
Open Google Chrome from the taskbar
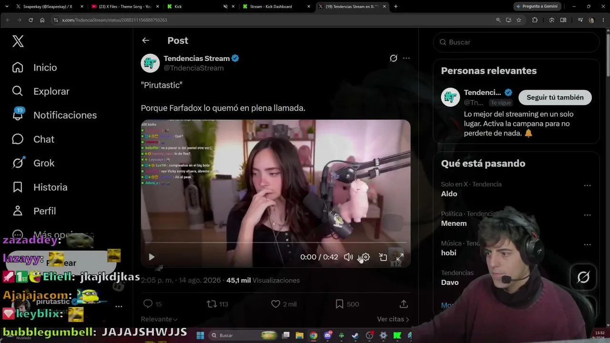point(313,335)
